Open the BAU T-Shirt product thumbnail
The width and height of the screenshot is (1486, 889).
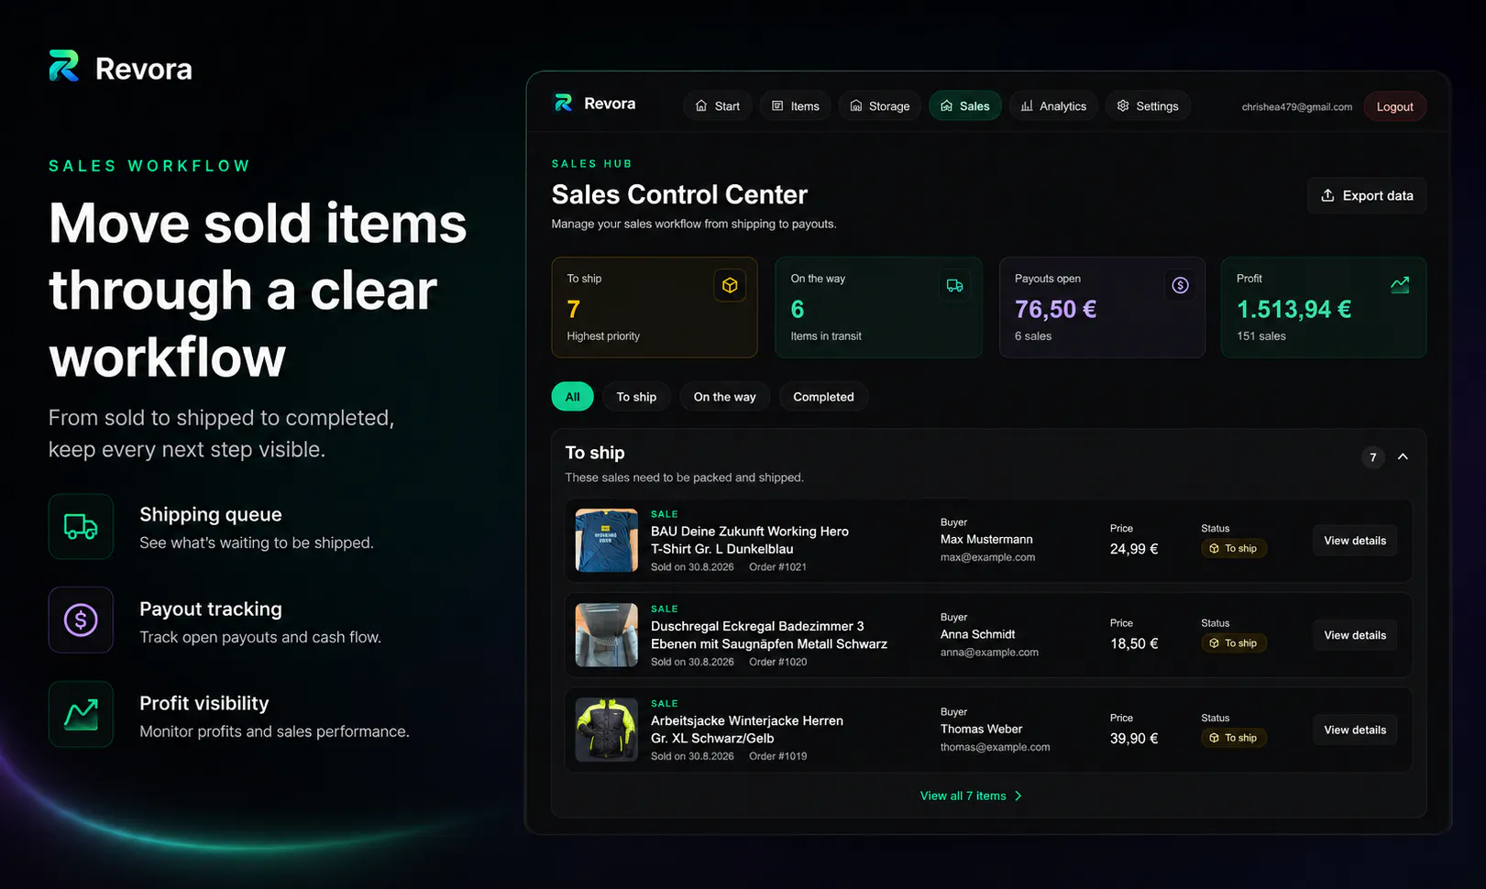coord(606,541)
